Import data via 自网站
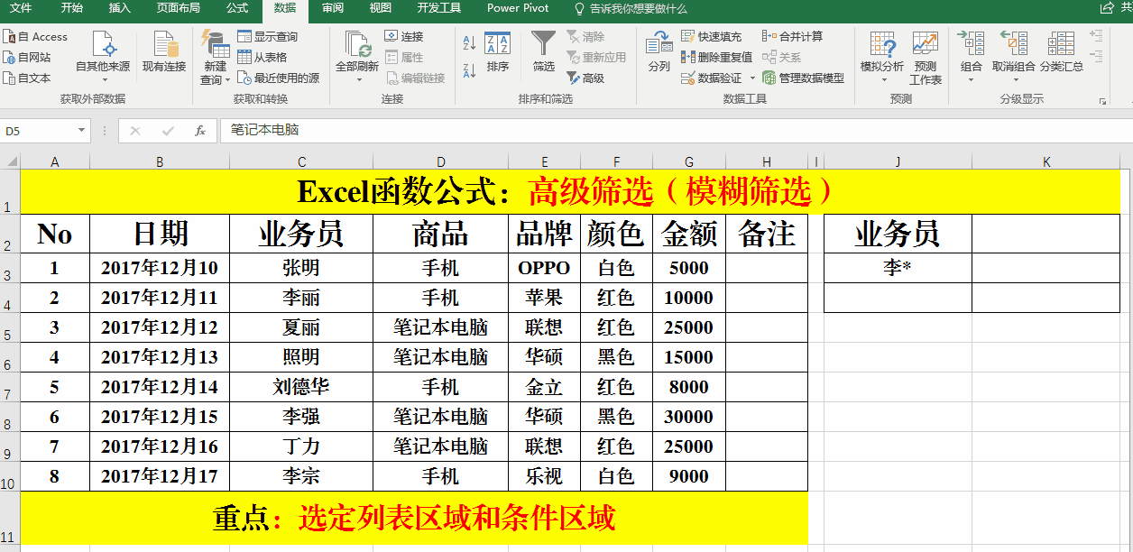This screenshot has width=1133, height=552. coord(27,58)
